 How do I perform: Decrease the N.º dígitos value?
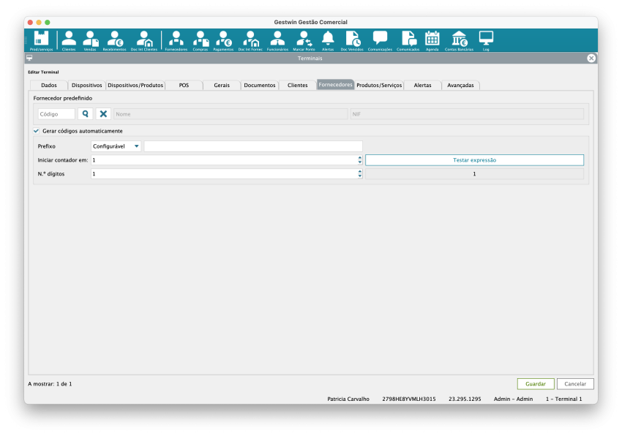(x=360, y=176)
